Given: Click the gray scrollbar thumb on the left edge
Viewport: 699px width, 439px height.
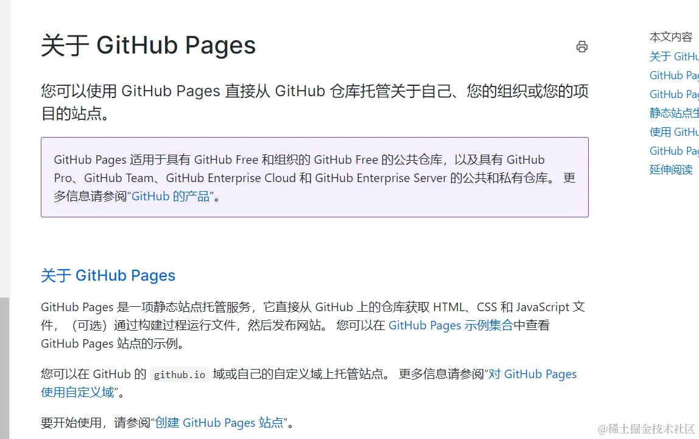Looking at the screenshot, I should point(4,368).
